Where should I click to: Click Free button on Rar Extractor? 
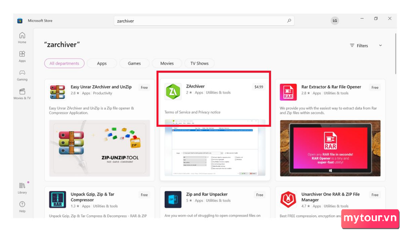pos(375,87)
